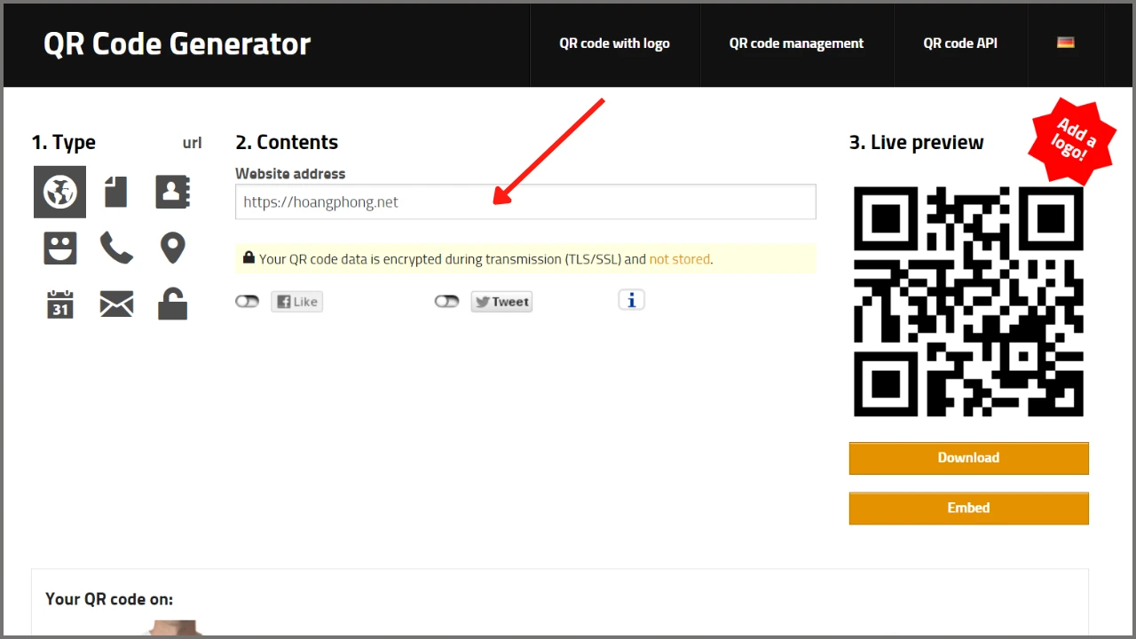Click the 'Website address' label

click(x=290, y=174)
